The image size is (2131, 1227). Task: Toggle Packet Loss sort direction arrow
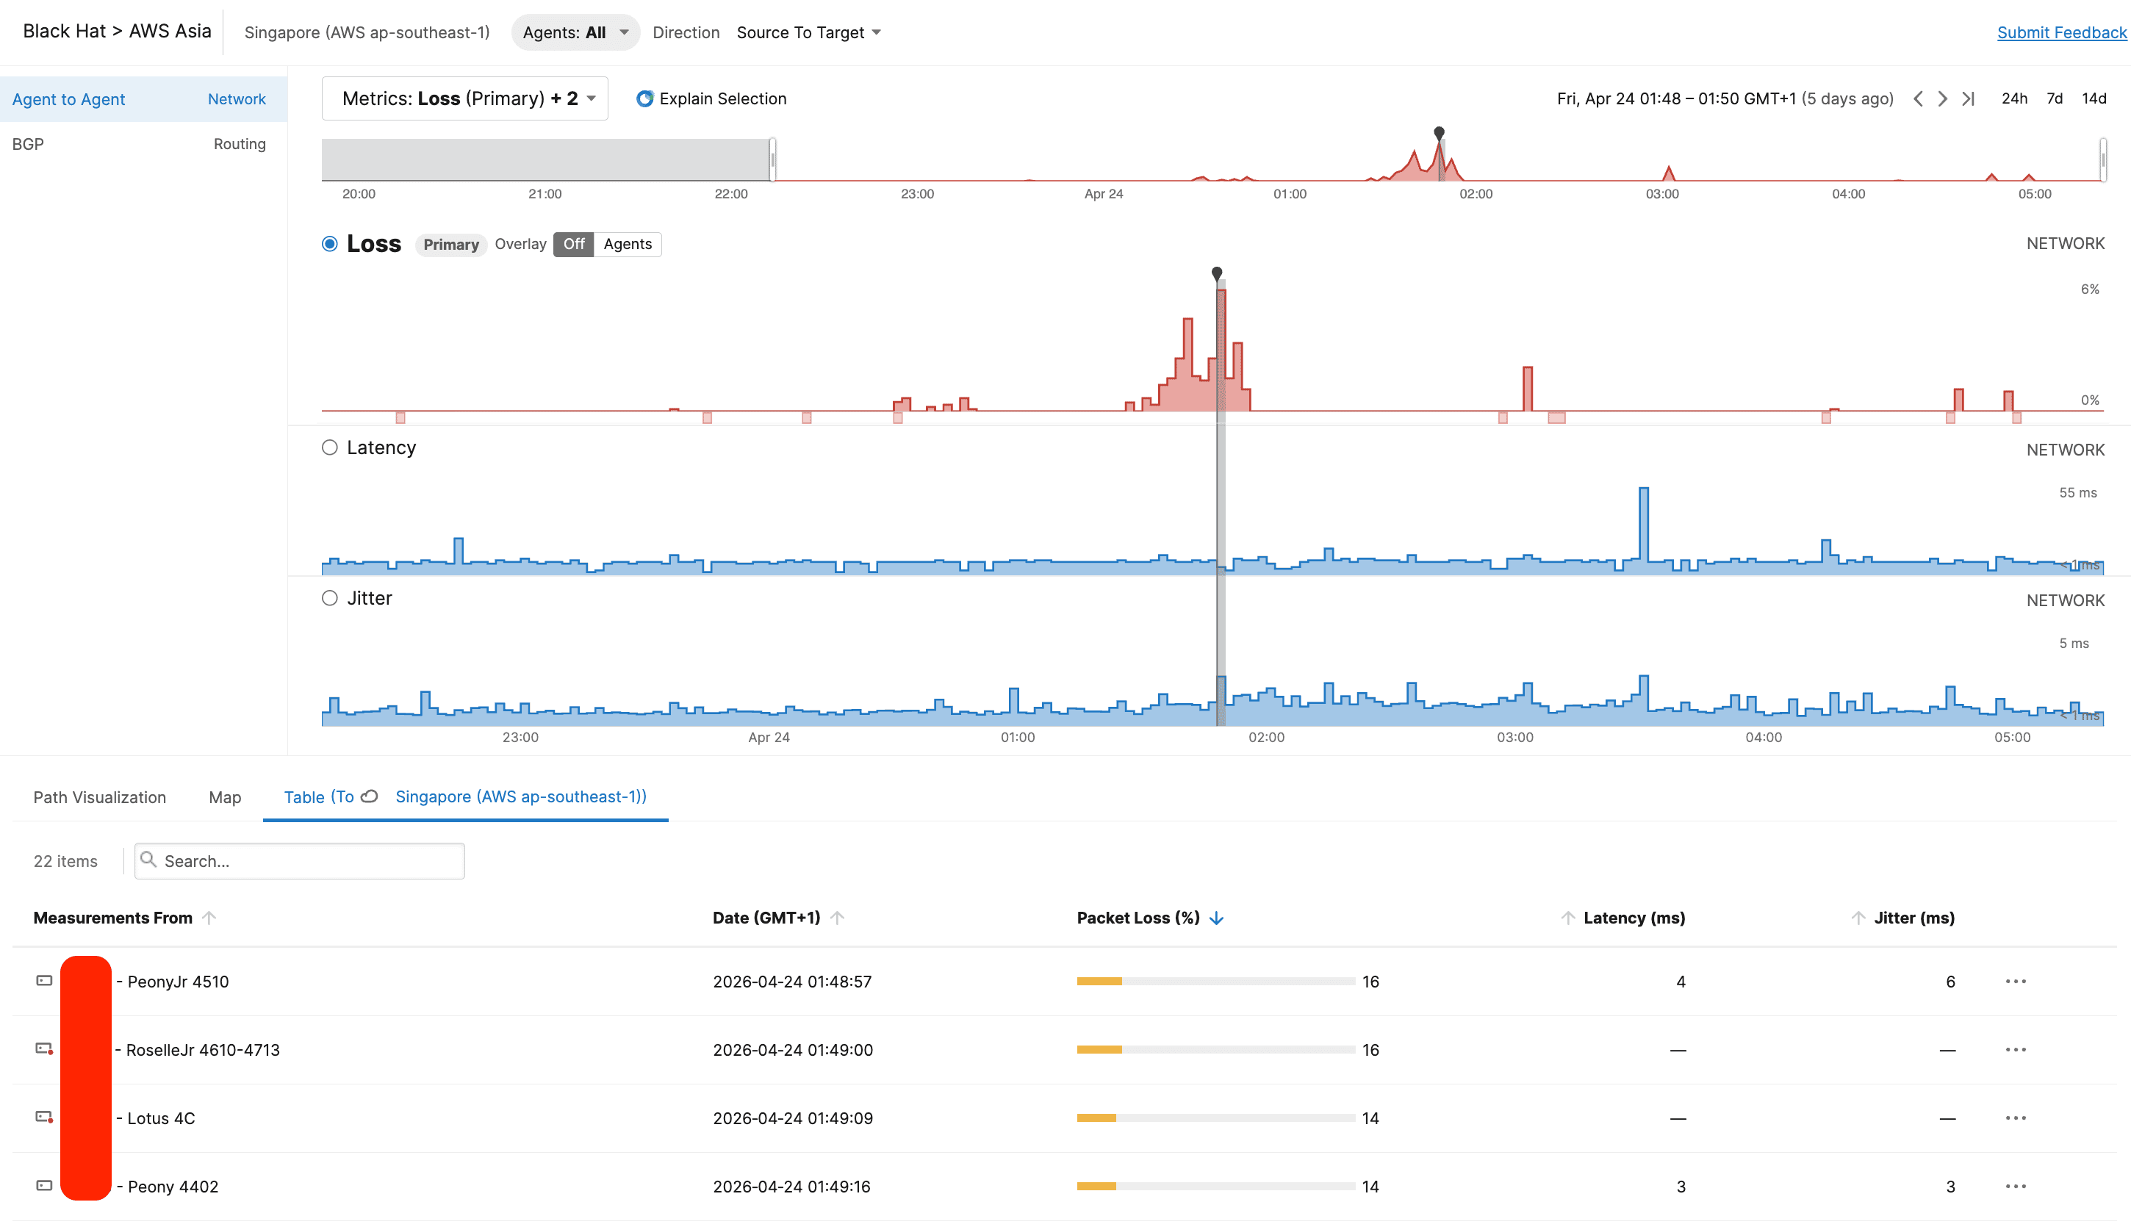coord(1216,918)
